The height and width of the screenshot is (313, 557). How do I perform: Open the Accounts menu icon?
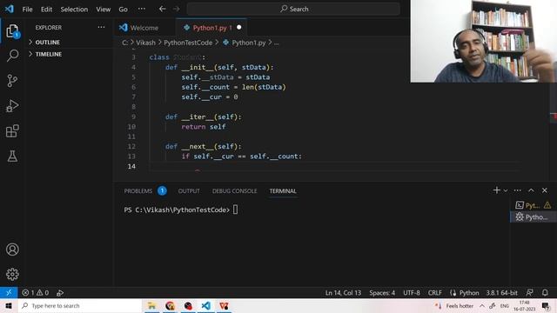tap(12, 250)
